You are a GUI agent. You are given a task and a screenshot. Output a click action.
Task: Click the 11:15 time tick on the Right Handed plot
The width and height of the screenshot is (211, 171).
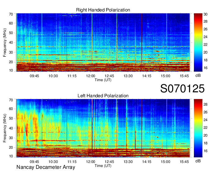[x=72, y=76]
